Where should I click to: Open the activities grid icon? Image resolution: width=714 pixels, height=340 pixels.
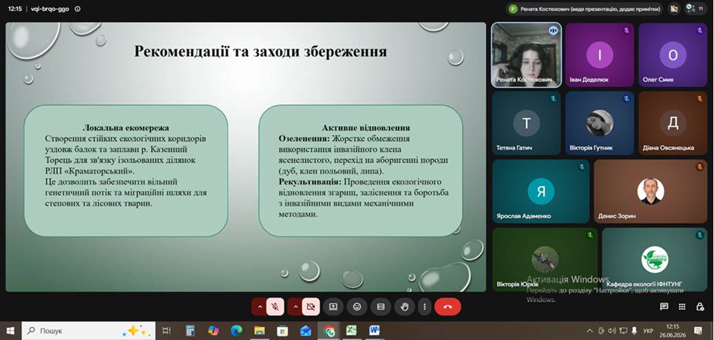(682, 307)
